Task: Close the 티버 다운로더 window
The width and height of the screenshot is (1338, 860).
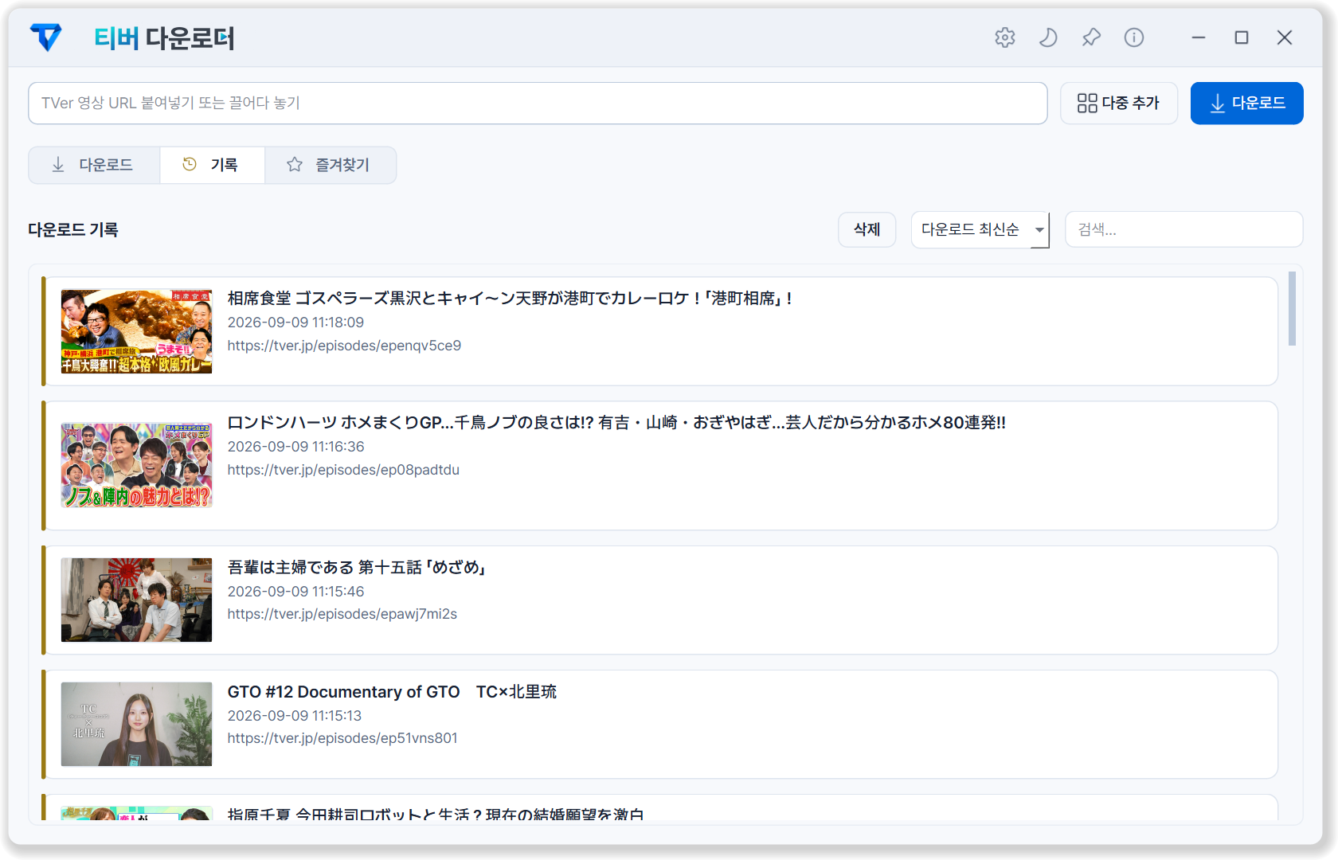Action: [1285, 37]
